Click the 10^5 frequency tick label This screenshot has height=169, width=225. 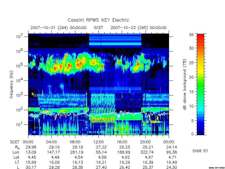[20, 66]
